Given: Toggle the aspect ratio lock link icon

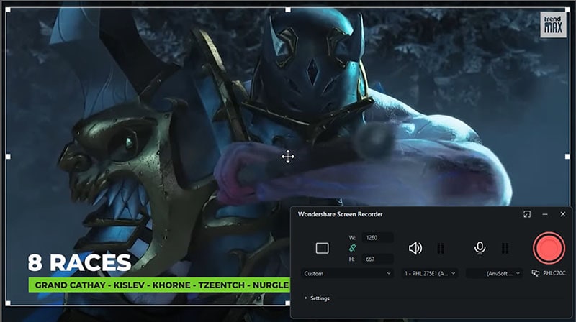Looking at the screenshot, I should click(352, 248).
